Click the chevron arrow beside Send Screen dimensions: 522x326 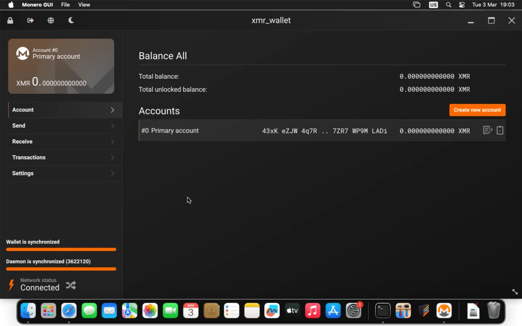(112, 126)
